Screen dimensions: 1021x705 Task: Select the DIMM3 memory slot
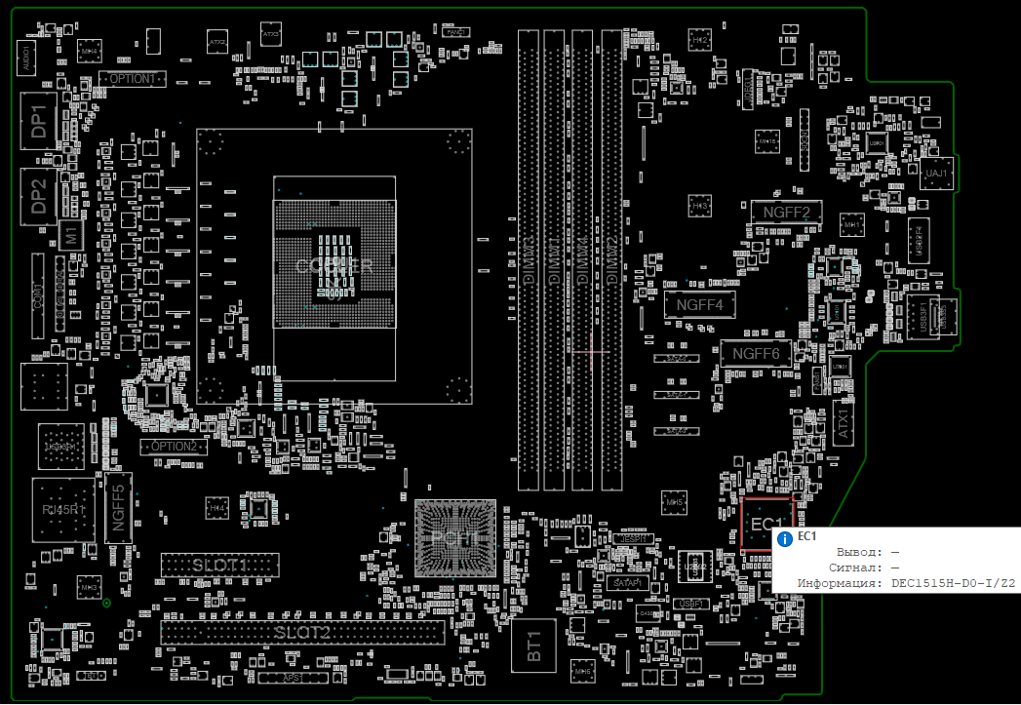tap(528, 259)
